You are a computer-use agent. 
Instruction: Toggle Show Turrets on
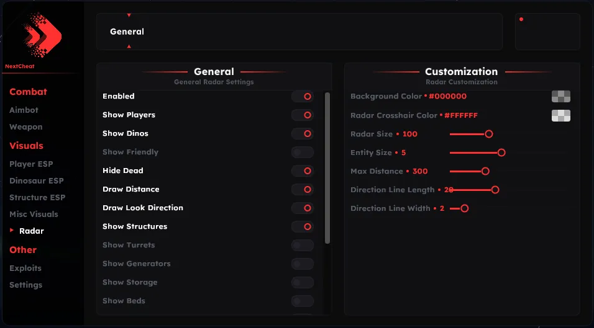pyautogui.click(x=303, y=246)
